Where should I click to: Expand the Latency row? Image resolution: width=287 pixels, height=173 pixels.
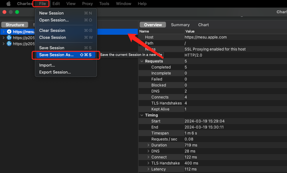pyautogui.click(x=148, y=169)
